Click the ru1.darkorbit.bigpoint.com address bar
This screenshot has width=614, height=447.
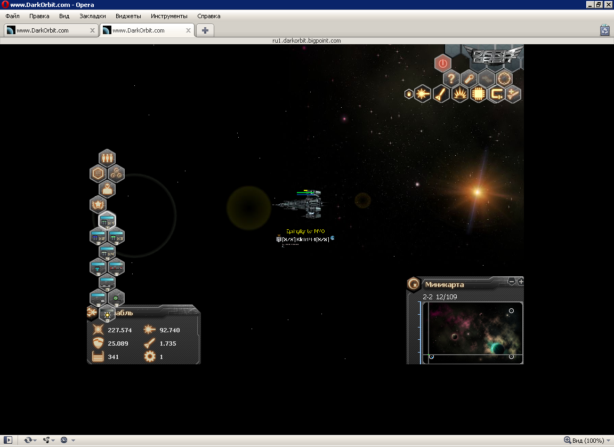306,41
